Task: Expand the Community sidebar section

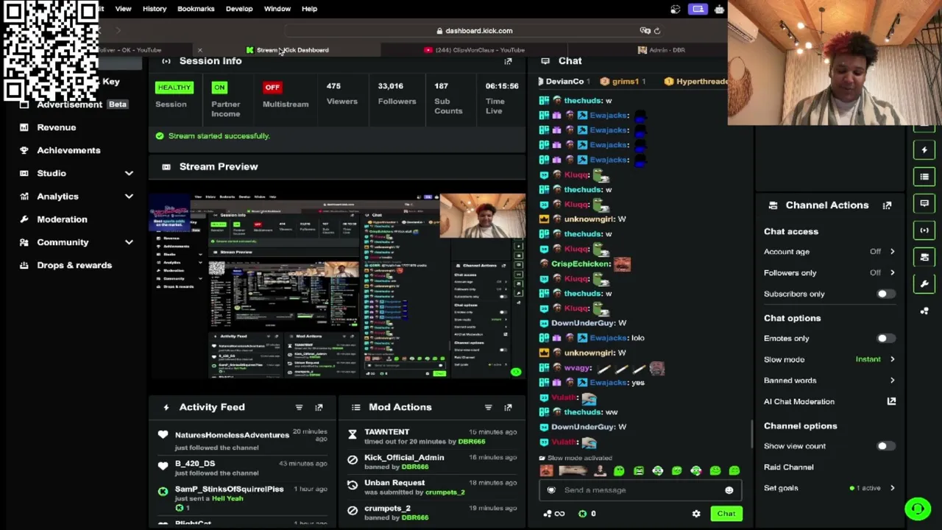Action: pyautogui.click(x=129, y=242)
